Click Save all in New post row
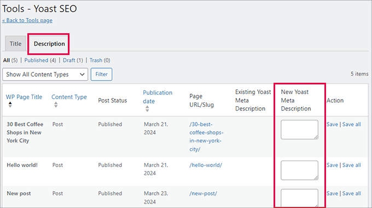 [351, 193]
